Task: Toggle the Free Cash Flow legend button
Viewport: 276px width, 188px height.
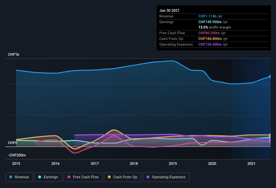Action: tap(83, 177)
